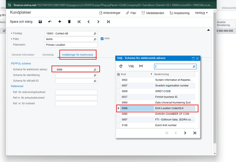Click browser site info icon in address bar
236x162 pixels.
10,5
